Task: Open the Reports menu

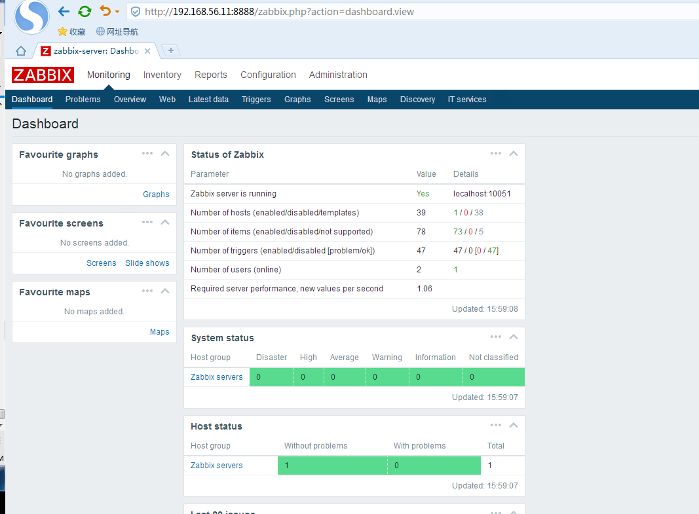Action: [x=211, y=75]
